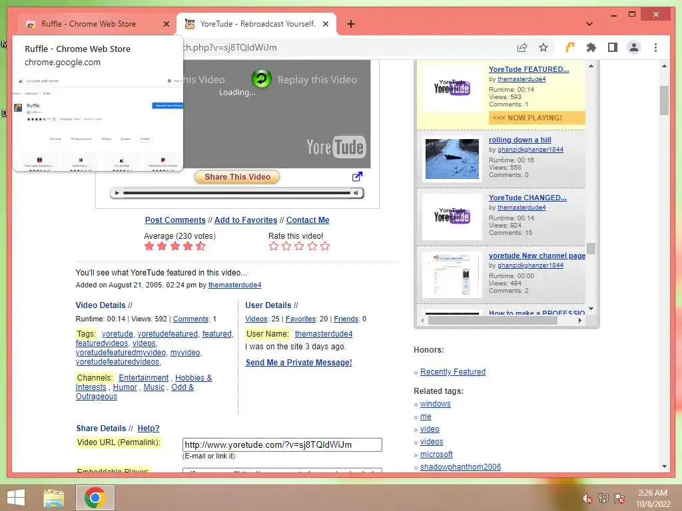Open the tab search chevron dropdown
The height and width of the screenshot is (511, 682).
[x=589, y=24]
